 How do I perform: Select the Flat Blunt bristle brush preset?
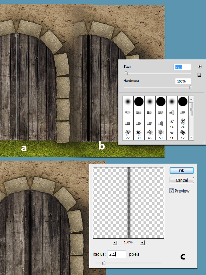click(128, 123)
